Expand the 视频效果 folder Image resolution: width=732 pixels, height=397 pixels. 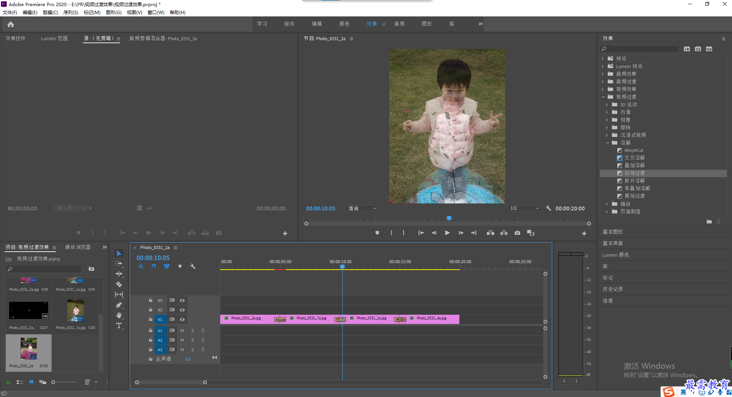coord(603,89)
